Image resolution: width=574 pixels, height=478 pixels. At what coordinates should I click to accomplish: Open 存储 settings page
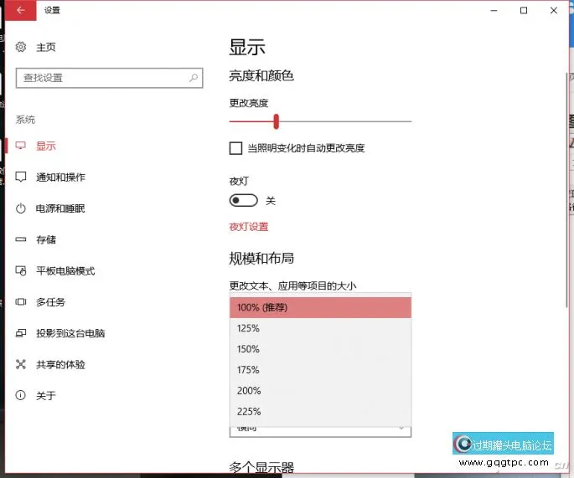(x=46, y=239)
